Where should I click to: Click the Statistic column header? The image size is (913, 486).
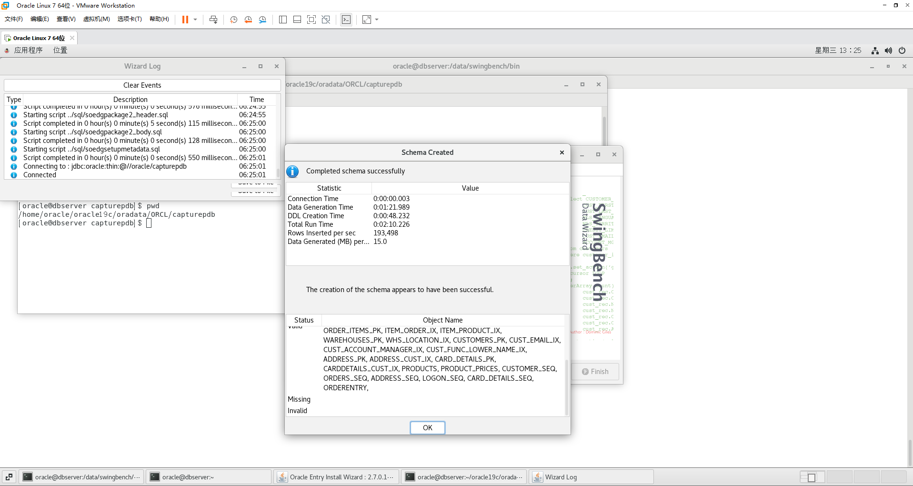pyautogui.click(x=329, y=188)
